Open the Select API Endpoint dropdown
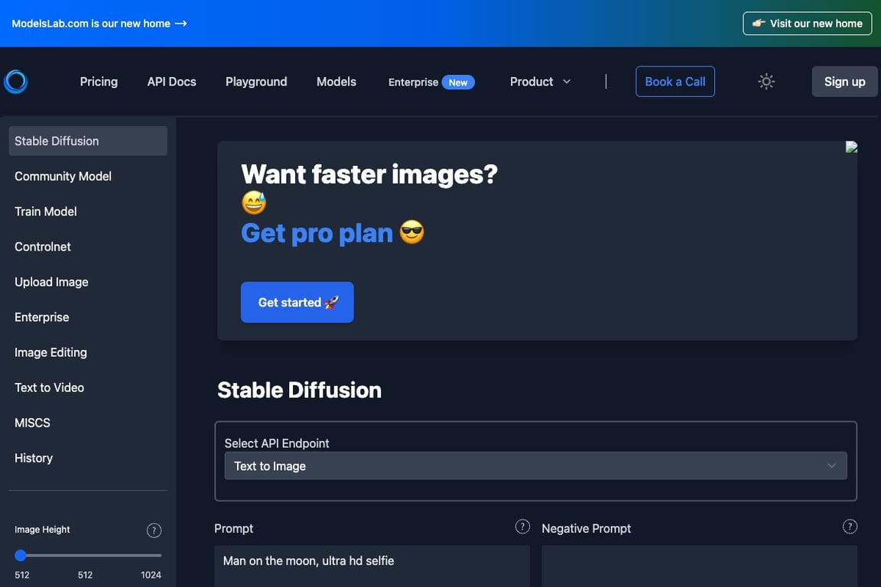 click(535, 465)
